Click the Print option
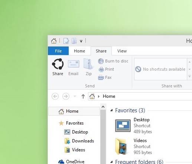This screenshot has width=192, height=164. pos(106,69)
